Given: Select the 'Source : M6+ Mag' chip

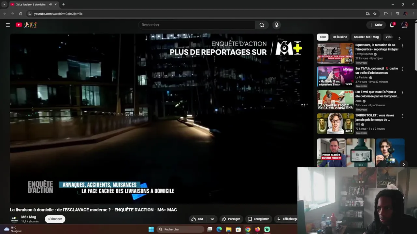Looking at the screenshot, I should point(366,37).
